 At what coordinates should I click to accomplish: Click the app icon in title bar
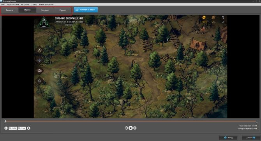(1, 1)
